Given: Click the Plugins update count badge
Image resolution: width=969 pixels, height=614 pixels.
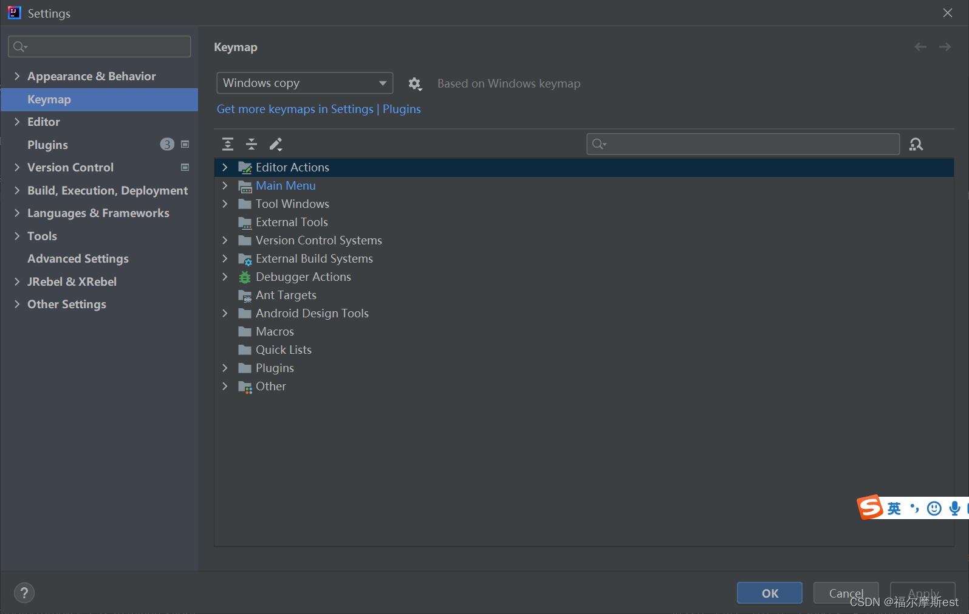Looking at the screenshot, I should [x=167, y=144].
